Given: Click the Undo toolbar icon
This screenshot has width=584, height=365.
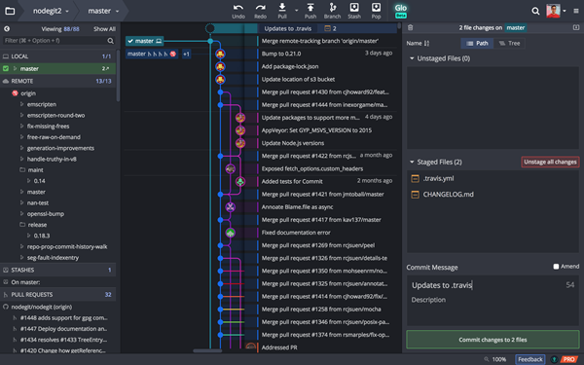Looking at the screenshot, I should click(238, 8).
